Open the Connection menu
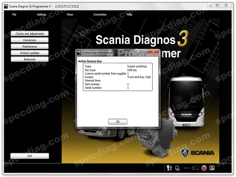 pyautogui.click(x=100, y=14)
